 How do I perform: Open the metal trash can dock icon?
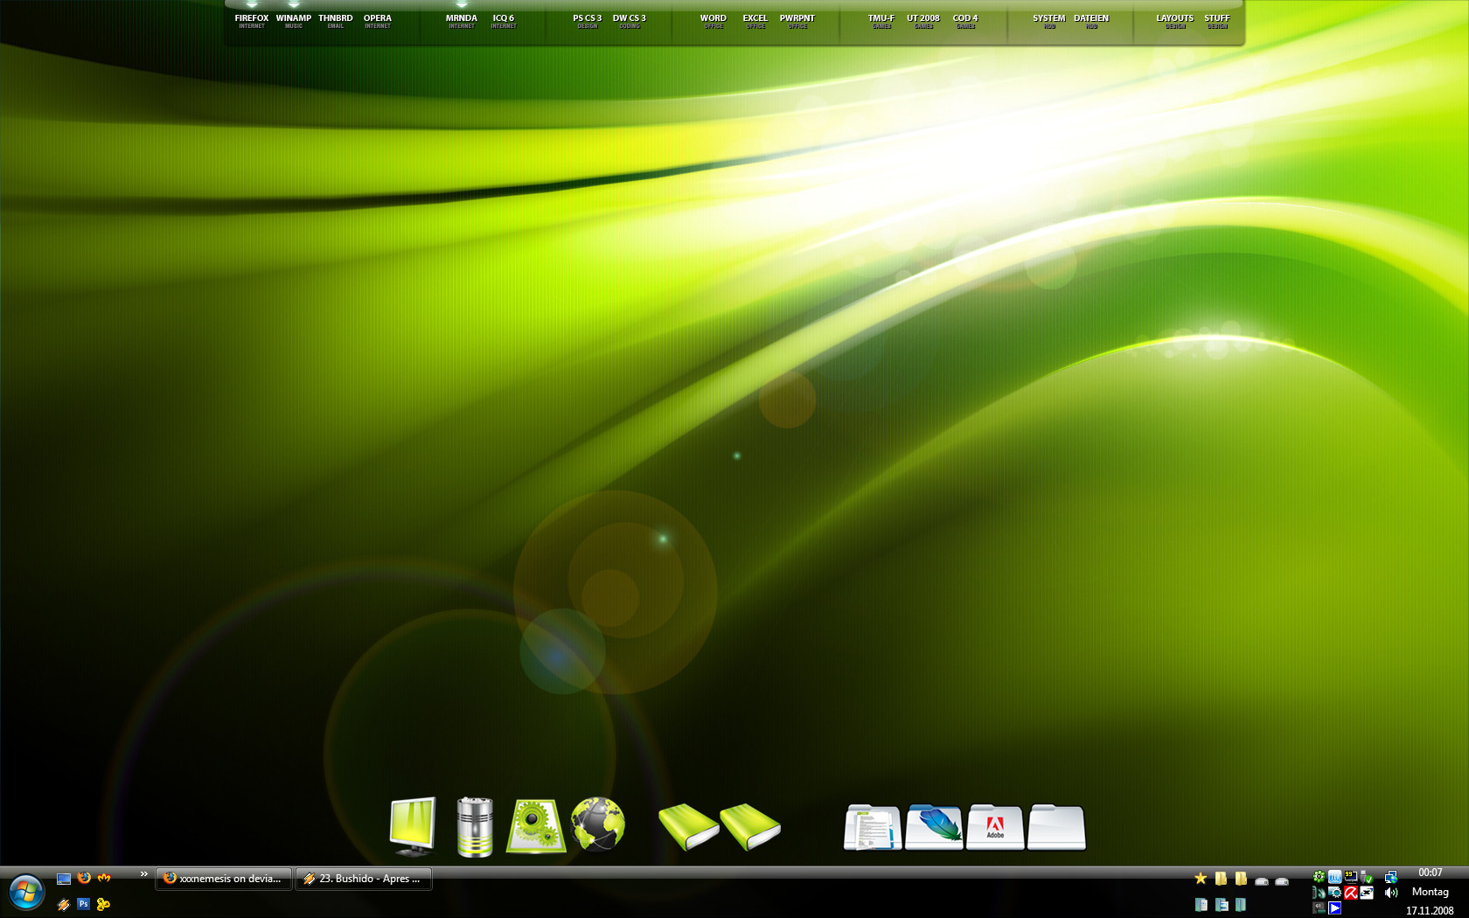tap(475, 826)
